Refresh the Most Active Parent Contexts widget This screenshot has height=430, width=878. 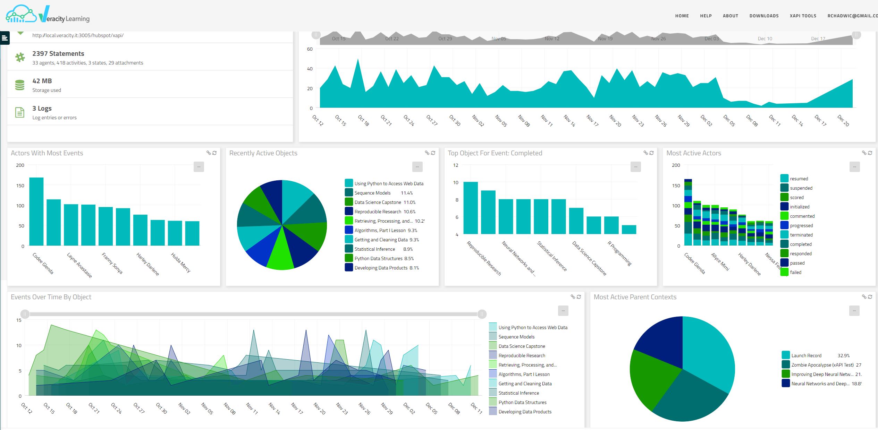[870, 297]
